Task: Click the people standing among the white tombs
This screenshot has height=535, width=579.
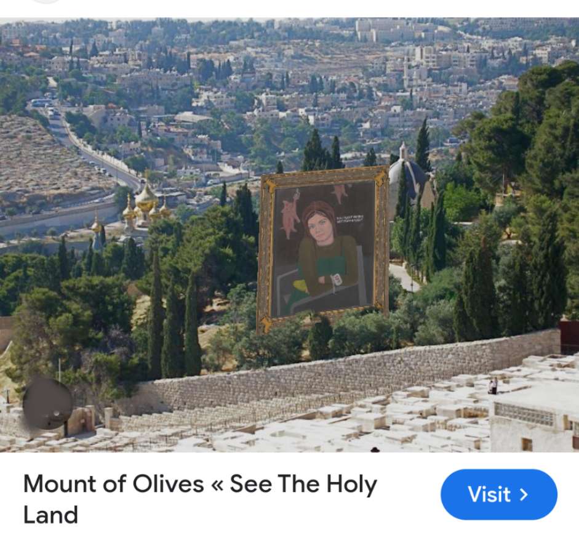Action: (x=493, y=386)
